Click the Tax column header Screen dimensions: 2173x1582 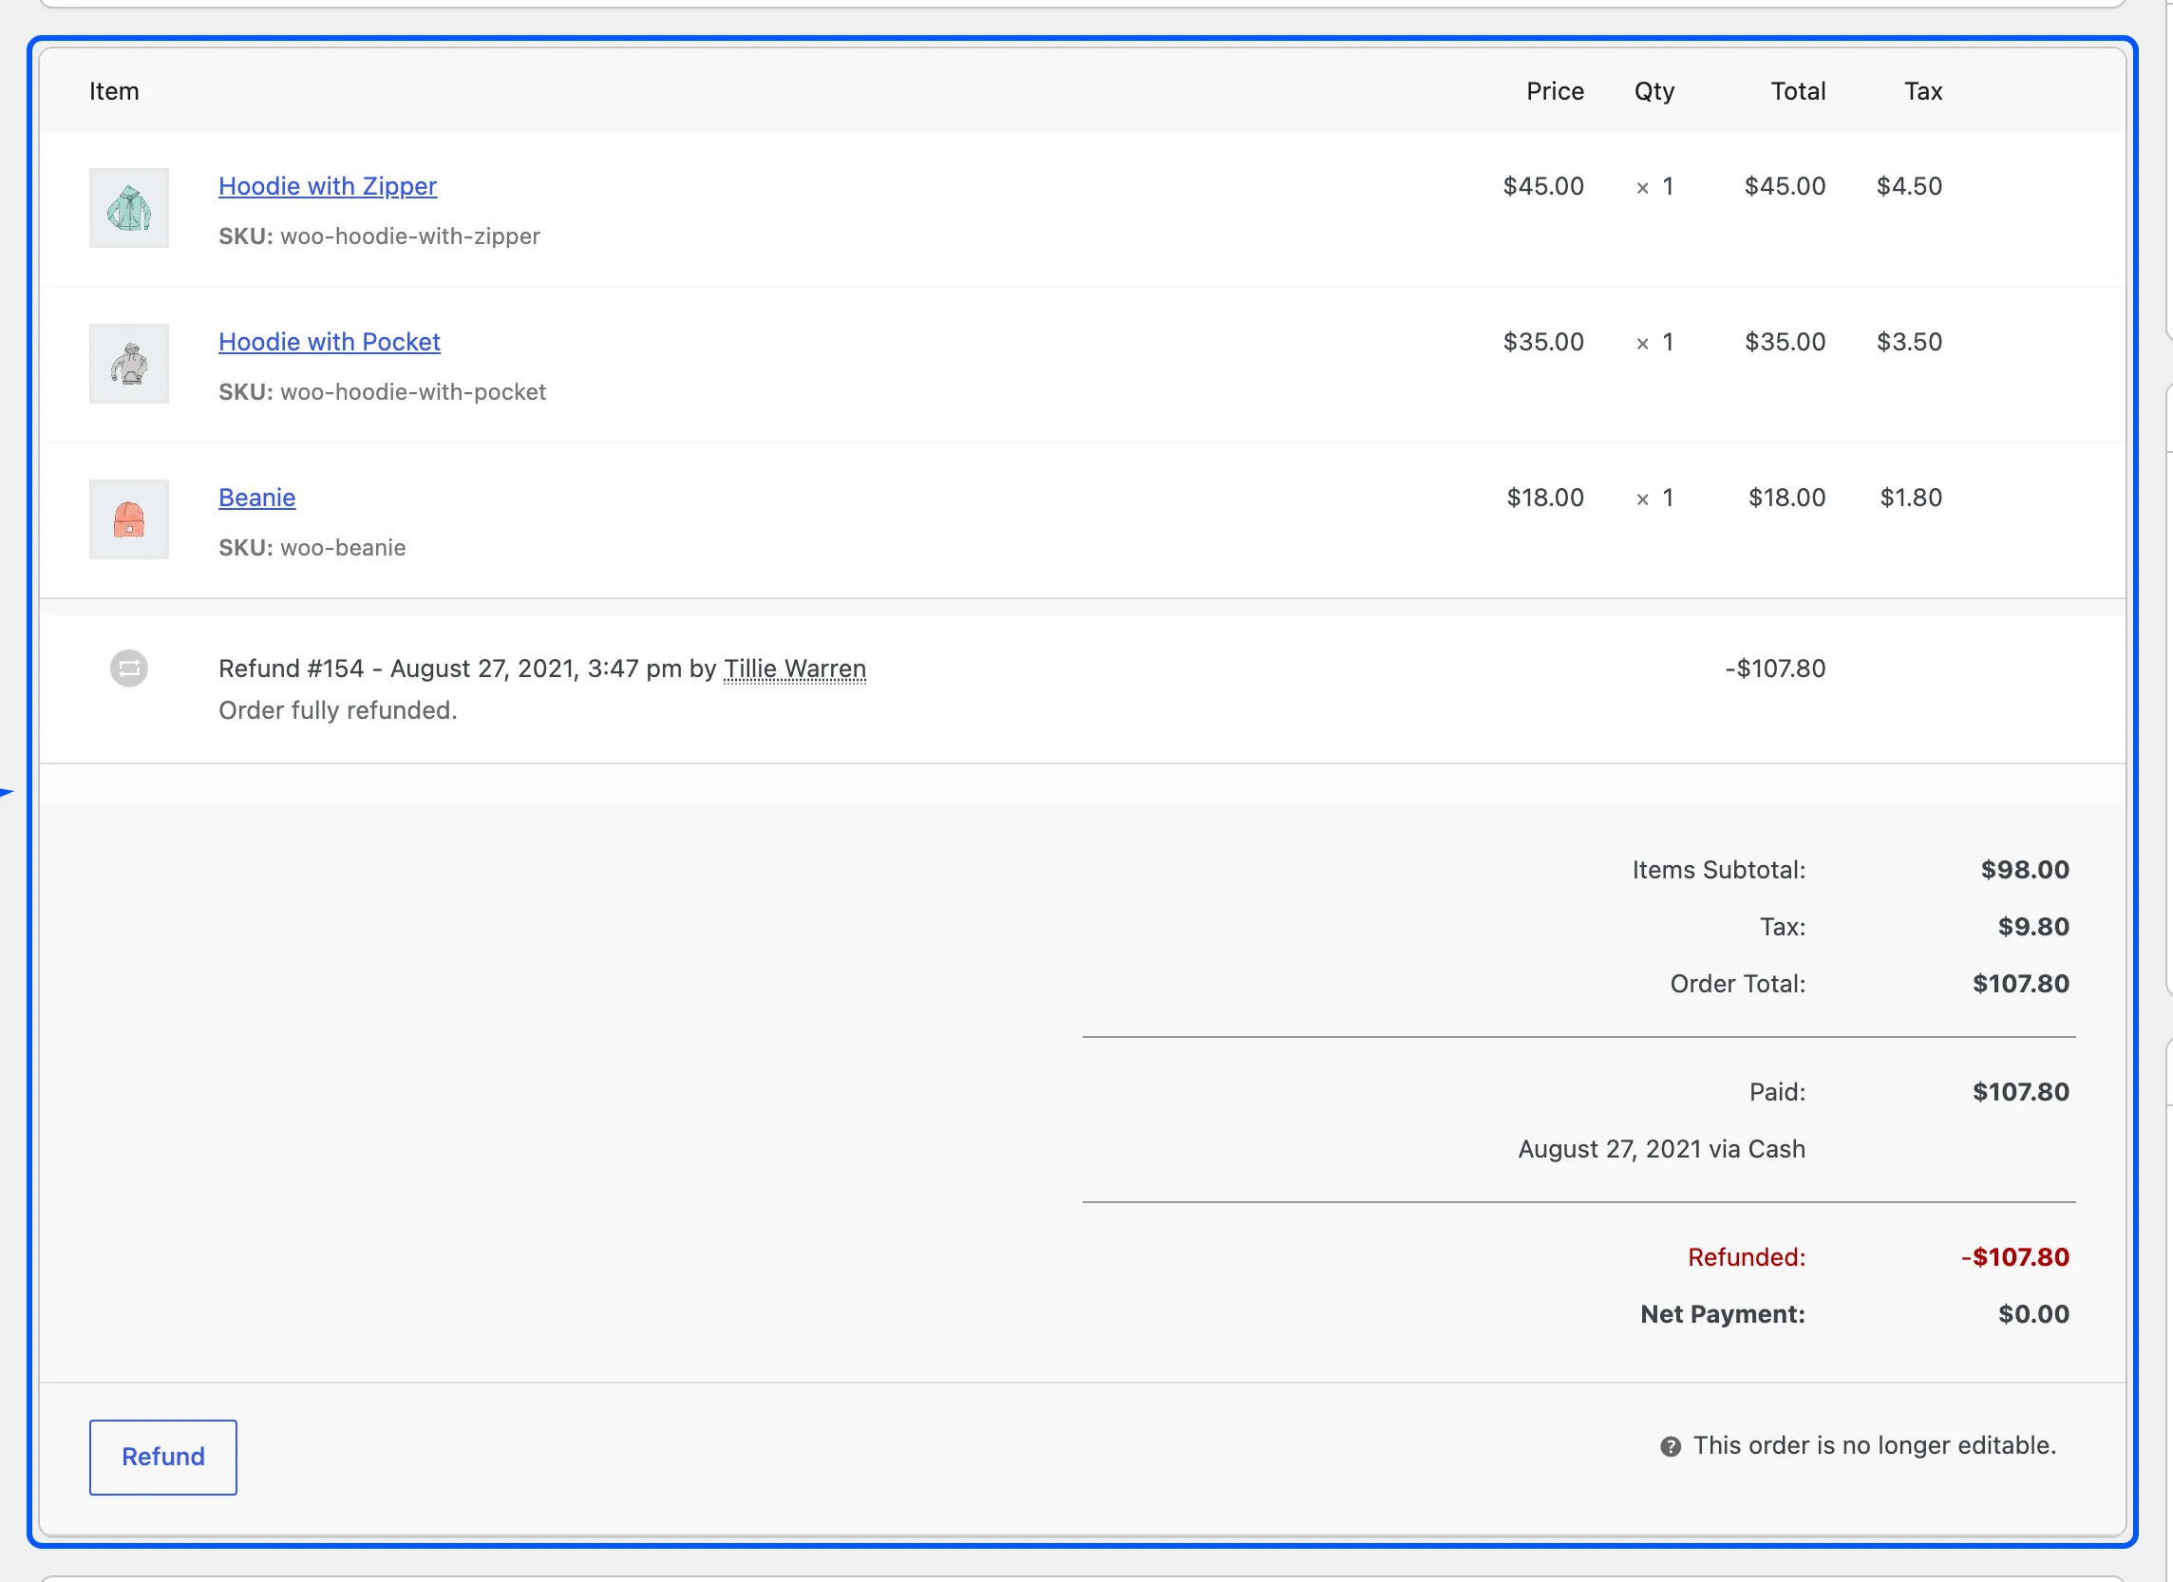(x=1923, y=91)
